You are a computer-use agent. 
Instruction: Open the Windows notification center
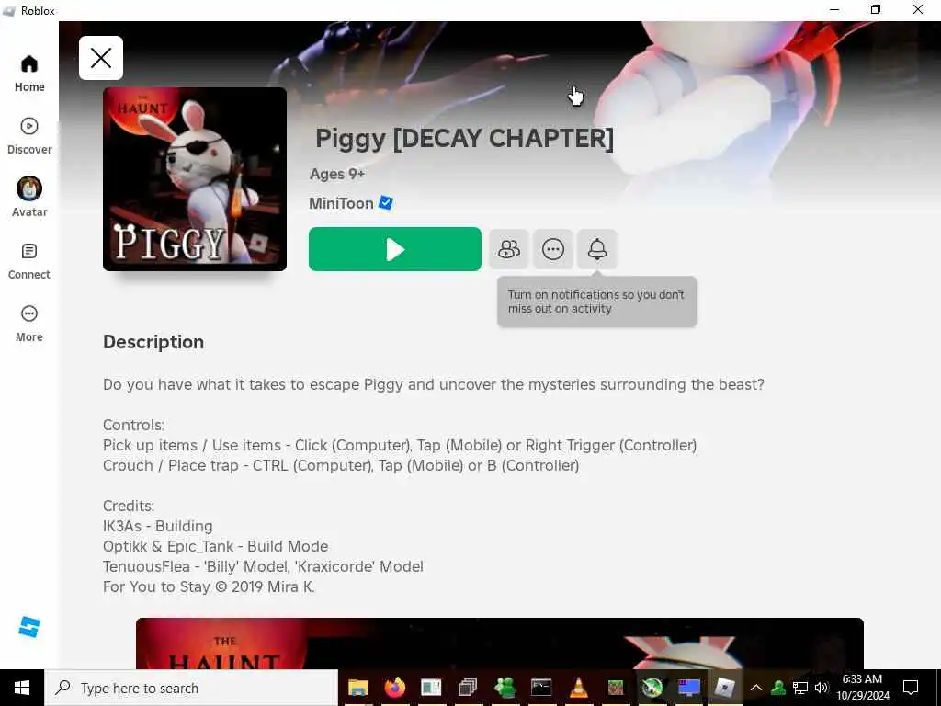pos(911,688)
